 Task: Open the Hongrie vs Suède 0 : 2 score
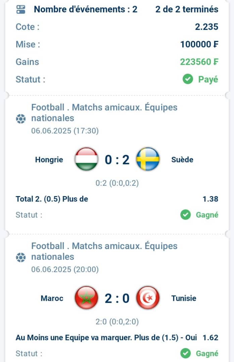(117, 160)
